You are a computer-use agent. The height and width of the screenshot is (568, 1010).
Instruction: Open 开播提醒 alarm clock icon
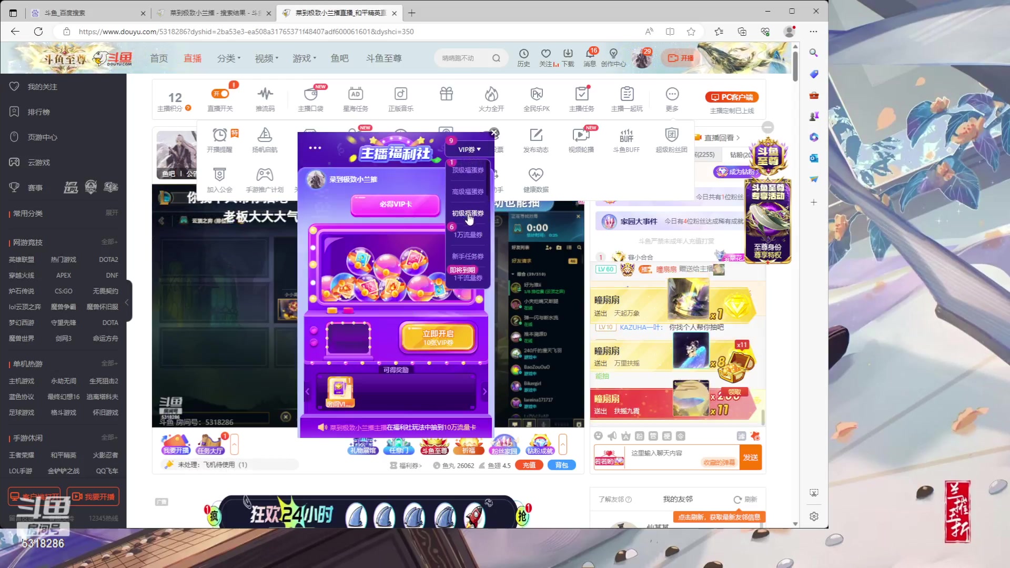[220, 140]
